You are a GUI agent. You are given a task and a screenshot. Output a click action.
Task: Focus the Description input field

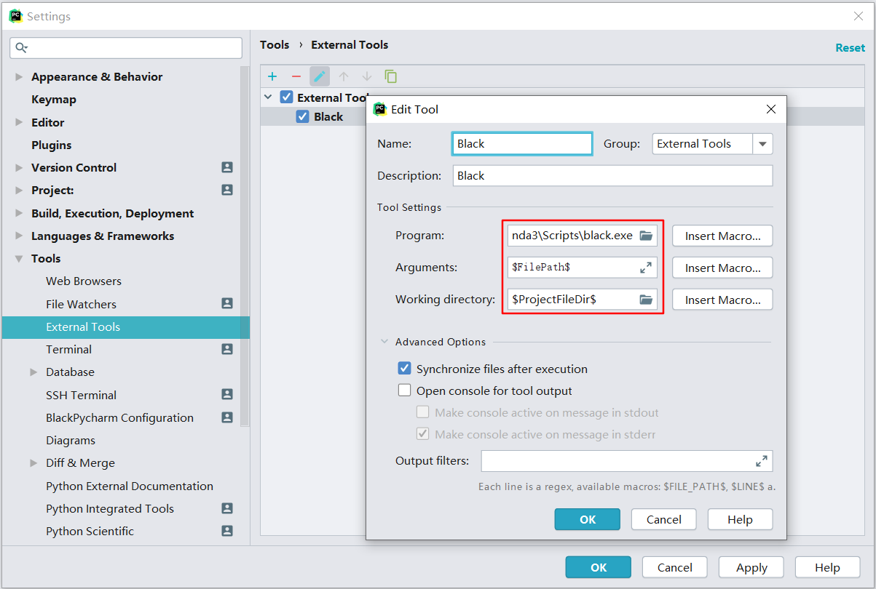[612, 175]
